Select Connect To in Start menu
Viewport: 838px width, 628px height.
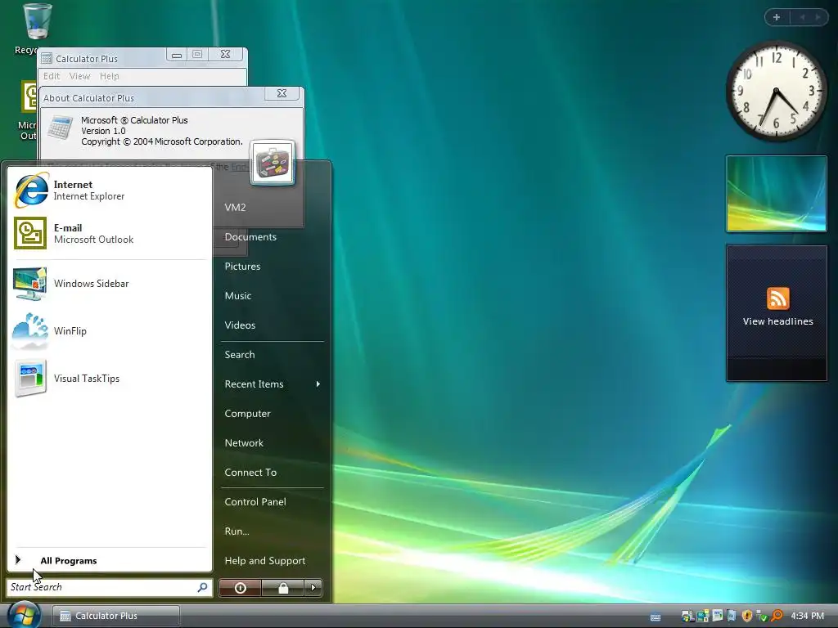click(x=250, y=472)
